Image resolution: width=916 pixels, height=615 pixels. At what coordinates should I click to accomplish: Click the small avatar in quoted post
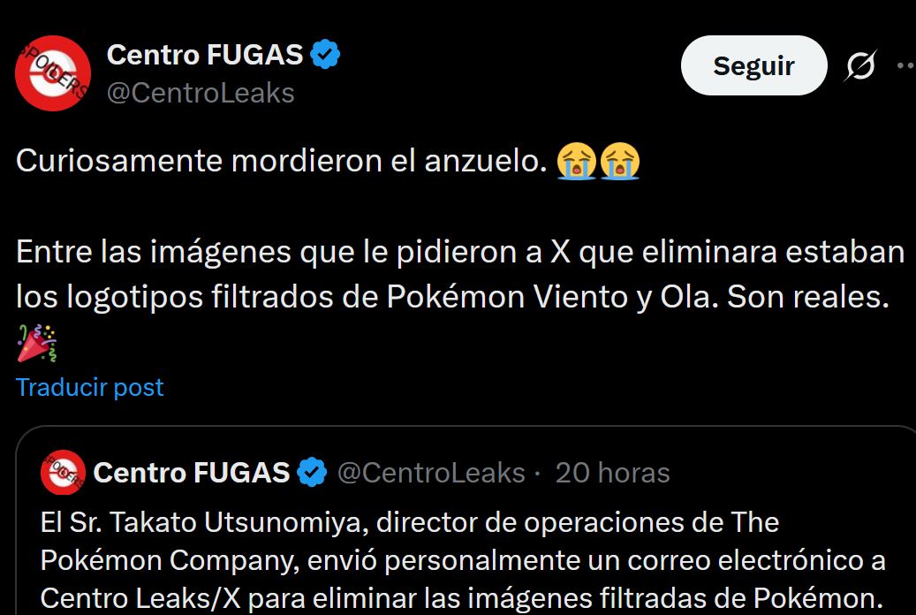pos(63,473)
